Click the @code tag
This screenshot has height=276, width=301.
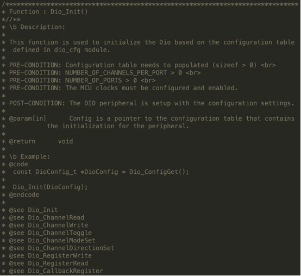pyautogui.click(x=18, y=164)
